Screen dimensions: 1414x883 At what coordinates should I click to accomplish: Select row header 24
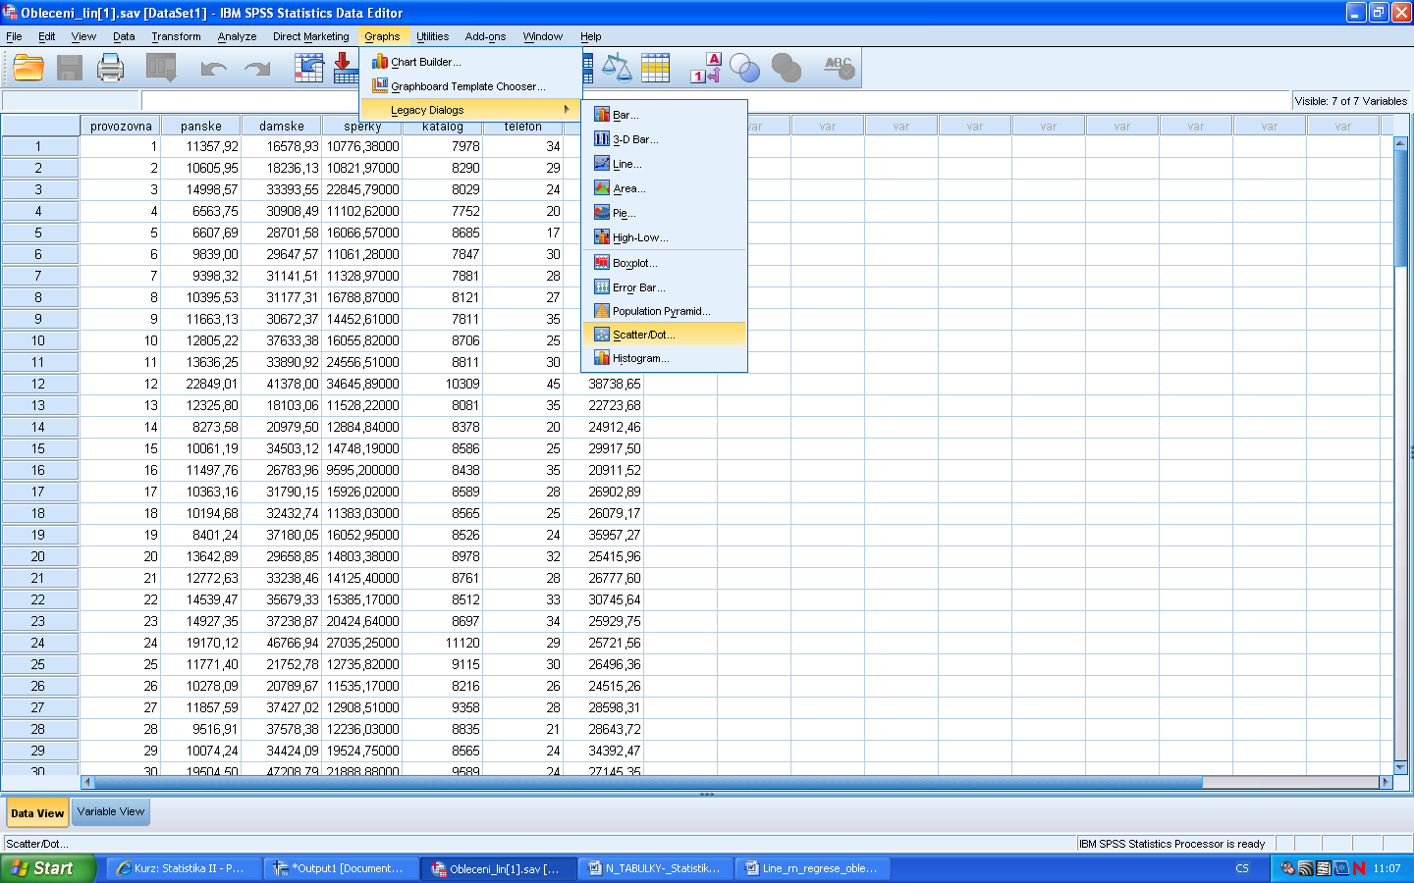[x=38, y=643]
